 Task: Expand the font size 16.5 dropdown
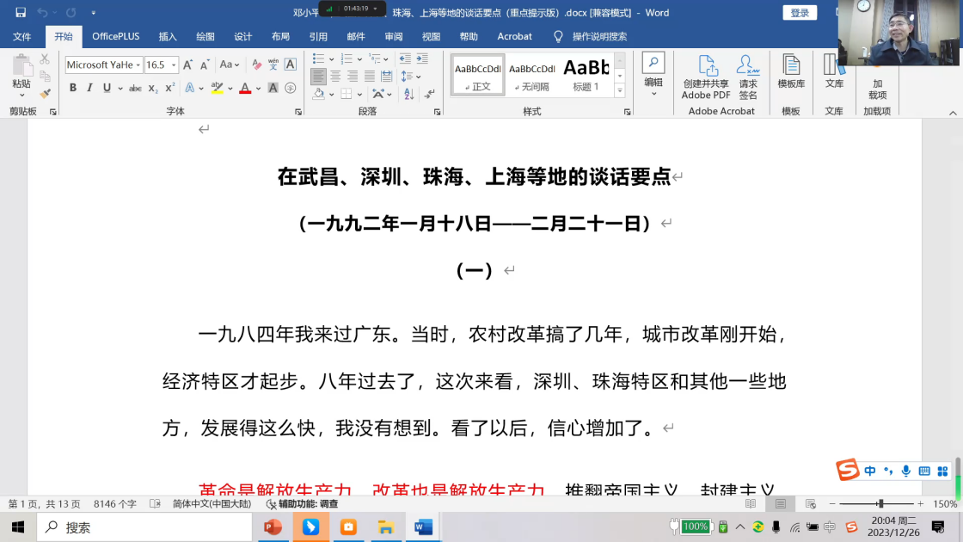tap(174, 65)
